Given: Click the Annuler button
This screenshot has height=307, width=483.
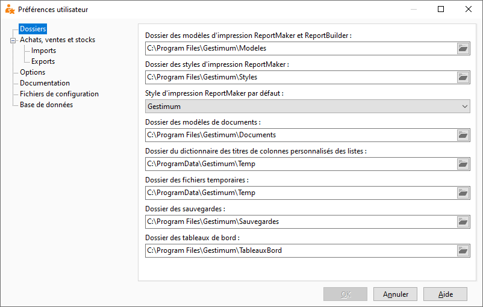Looking at the screenshot, I should coord(395,294).
